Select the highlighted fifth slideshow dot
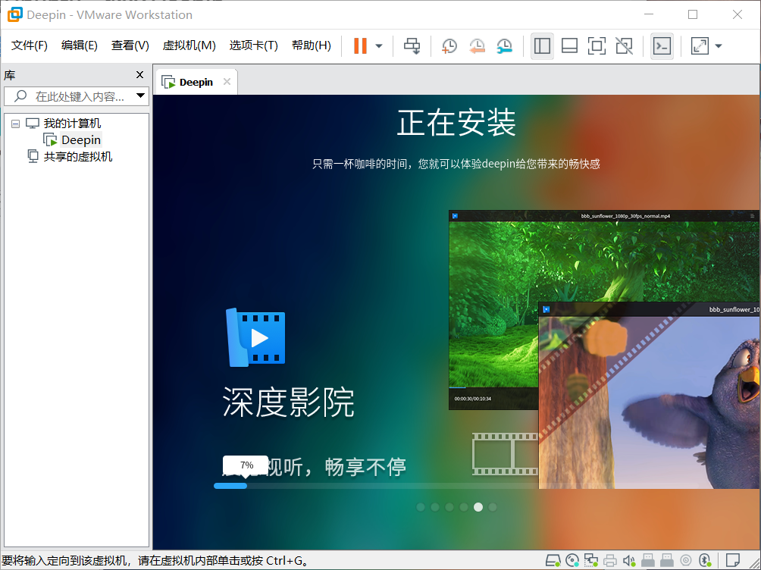 [x=478, y=507]
